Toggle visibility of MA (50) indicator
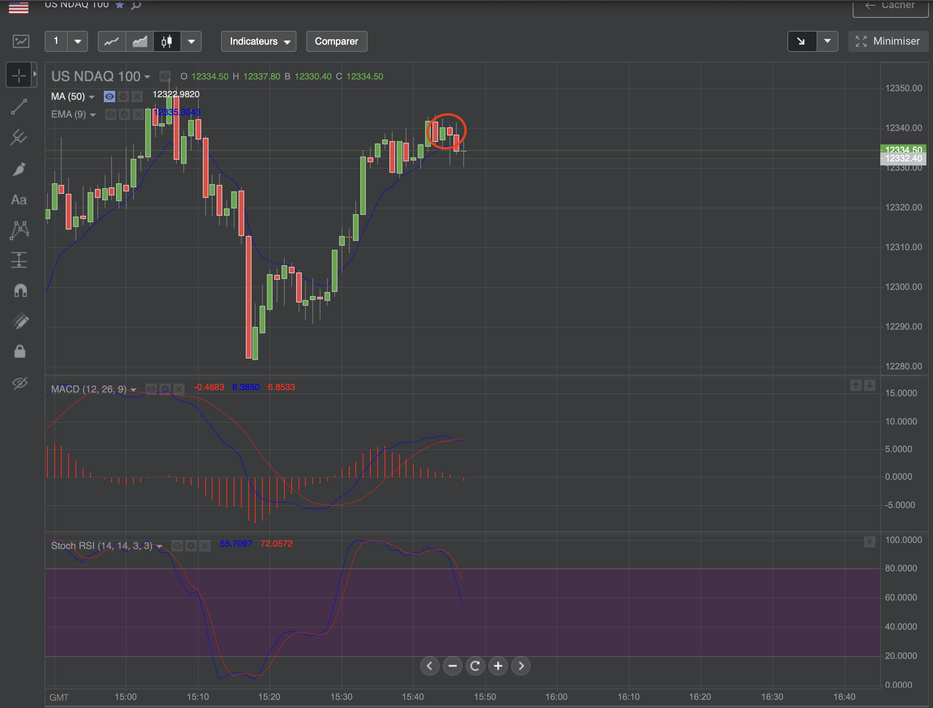The width and height of the screenshot is (933, 708). coord(109,97)
